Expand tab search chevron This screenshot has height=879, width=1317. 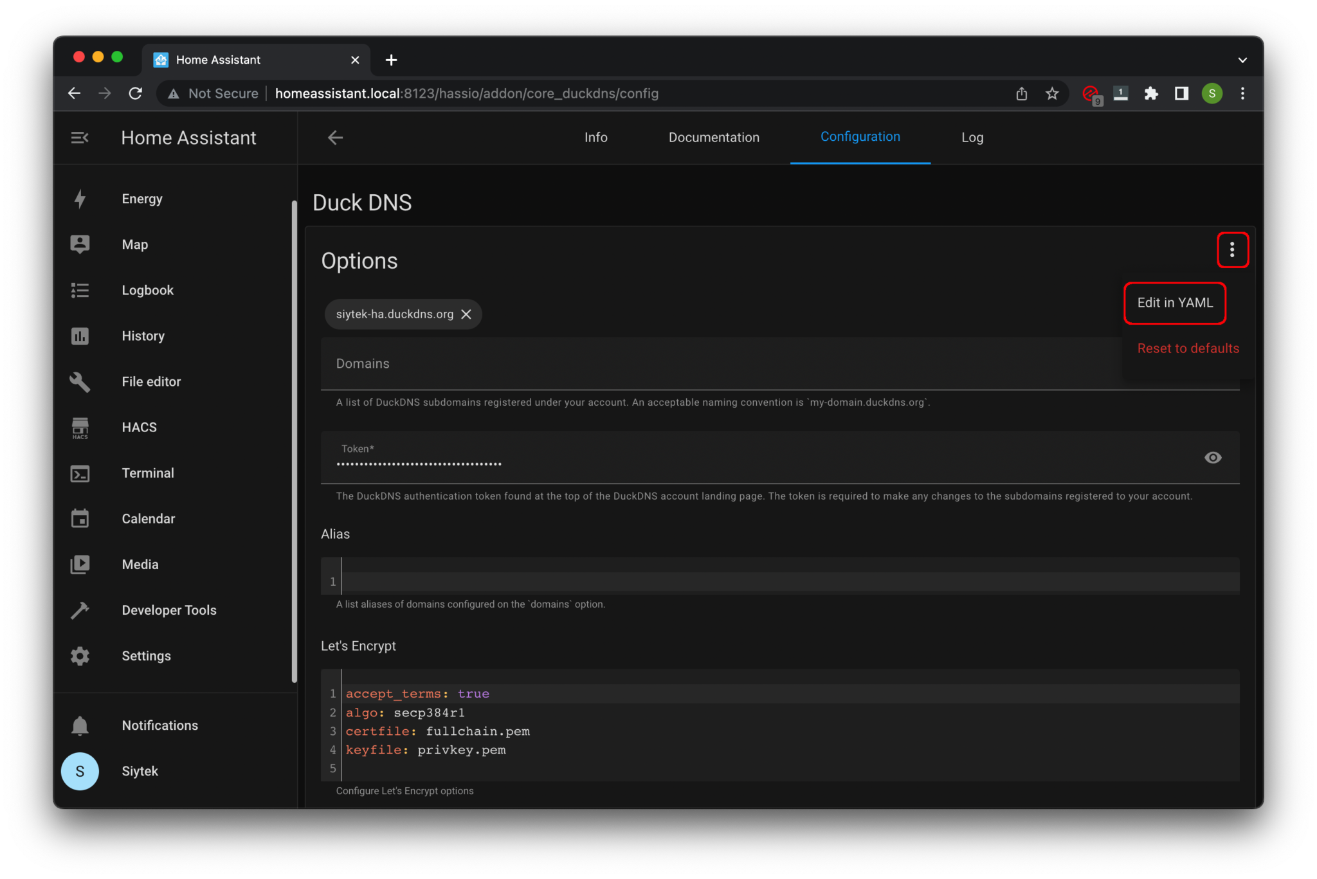1242,60
